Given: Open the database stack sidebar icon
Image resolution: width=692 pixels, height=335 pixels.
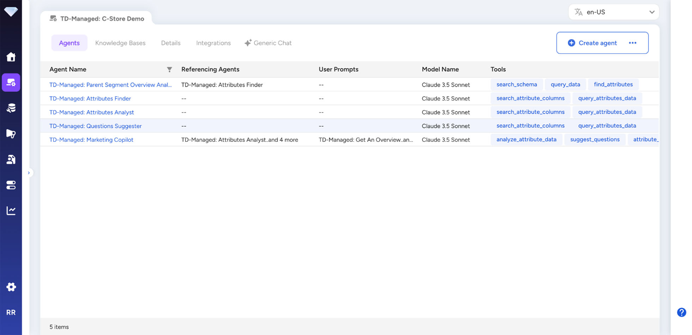Looking at the screenshot, I should (11, 108).
